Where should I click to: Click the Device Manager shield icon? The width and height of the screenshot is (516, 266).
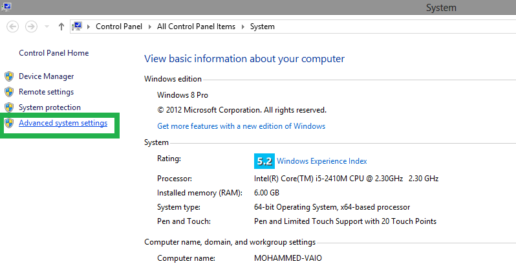[x=9, y=76]
